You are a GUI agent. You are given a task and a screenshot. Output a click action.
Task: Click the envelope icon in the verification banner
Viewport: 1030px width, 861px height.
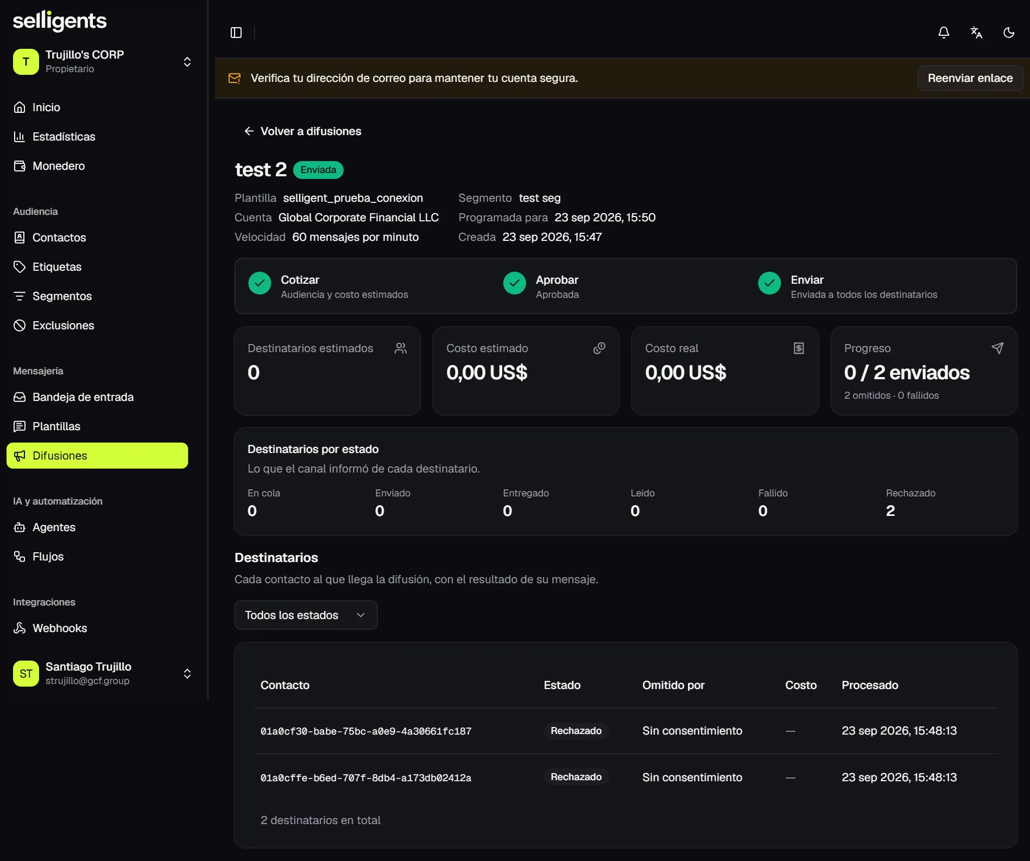click(235, 78)
